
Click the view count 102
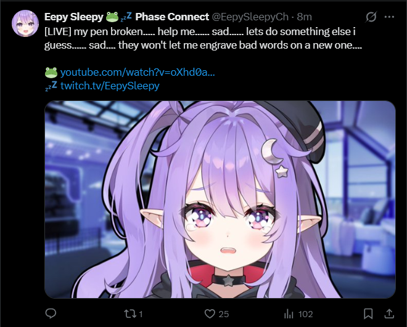pyautogui.click(x=305, y=314)
